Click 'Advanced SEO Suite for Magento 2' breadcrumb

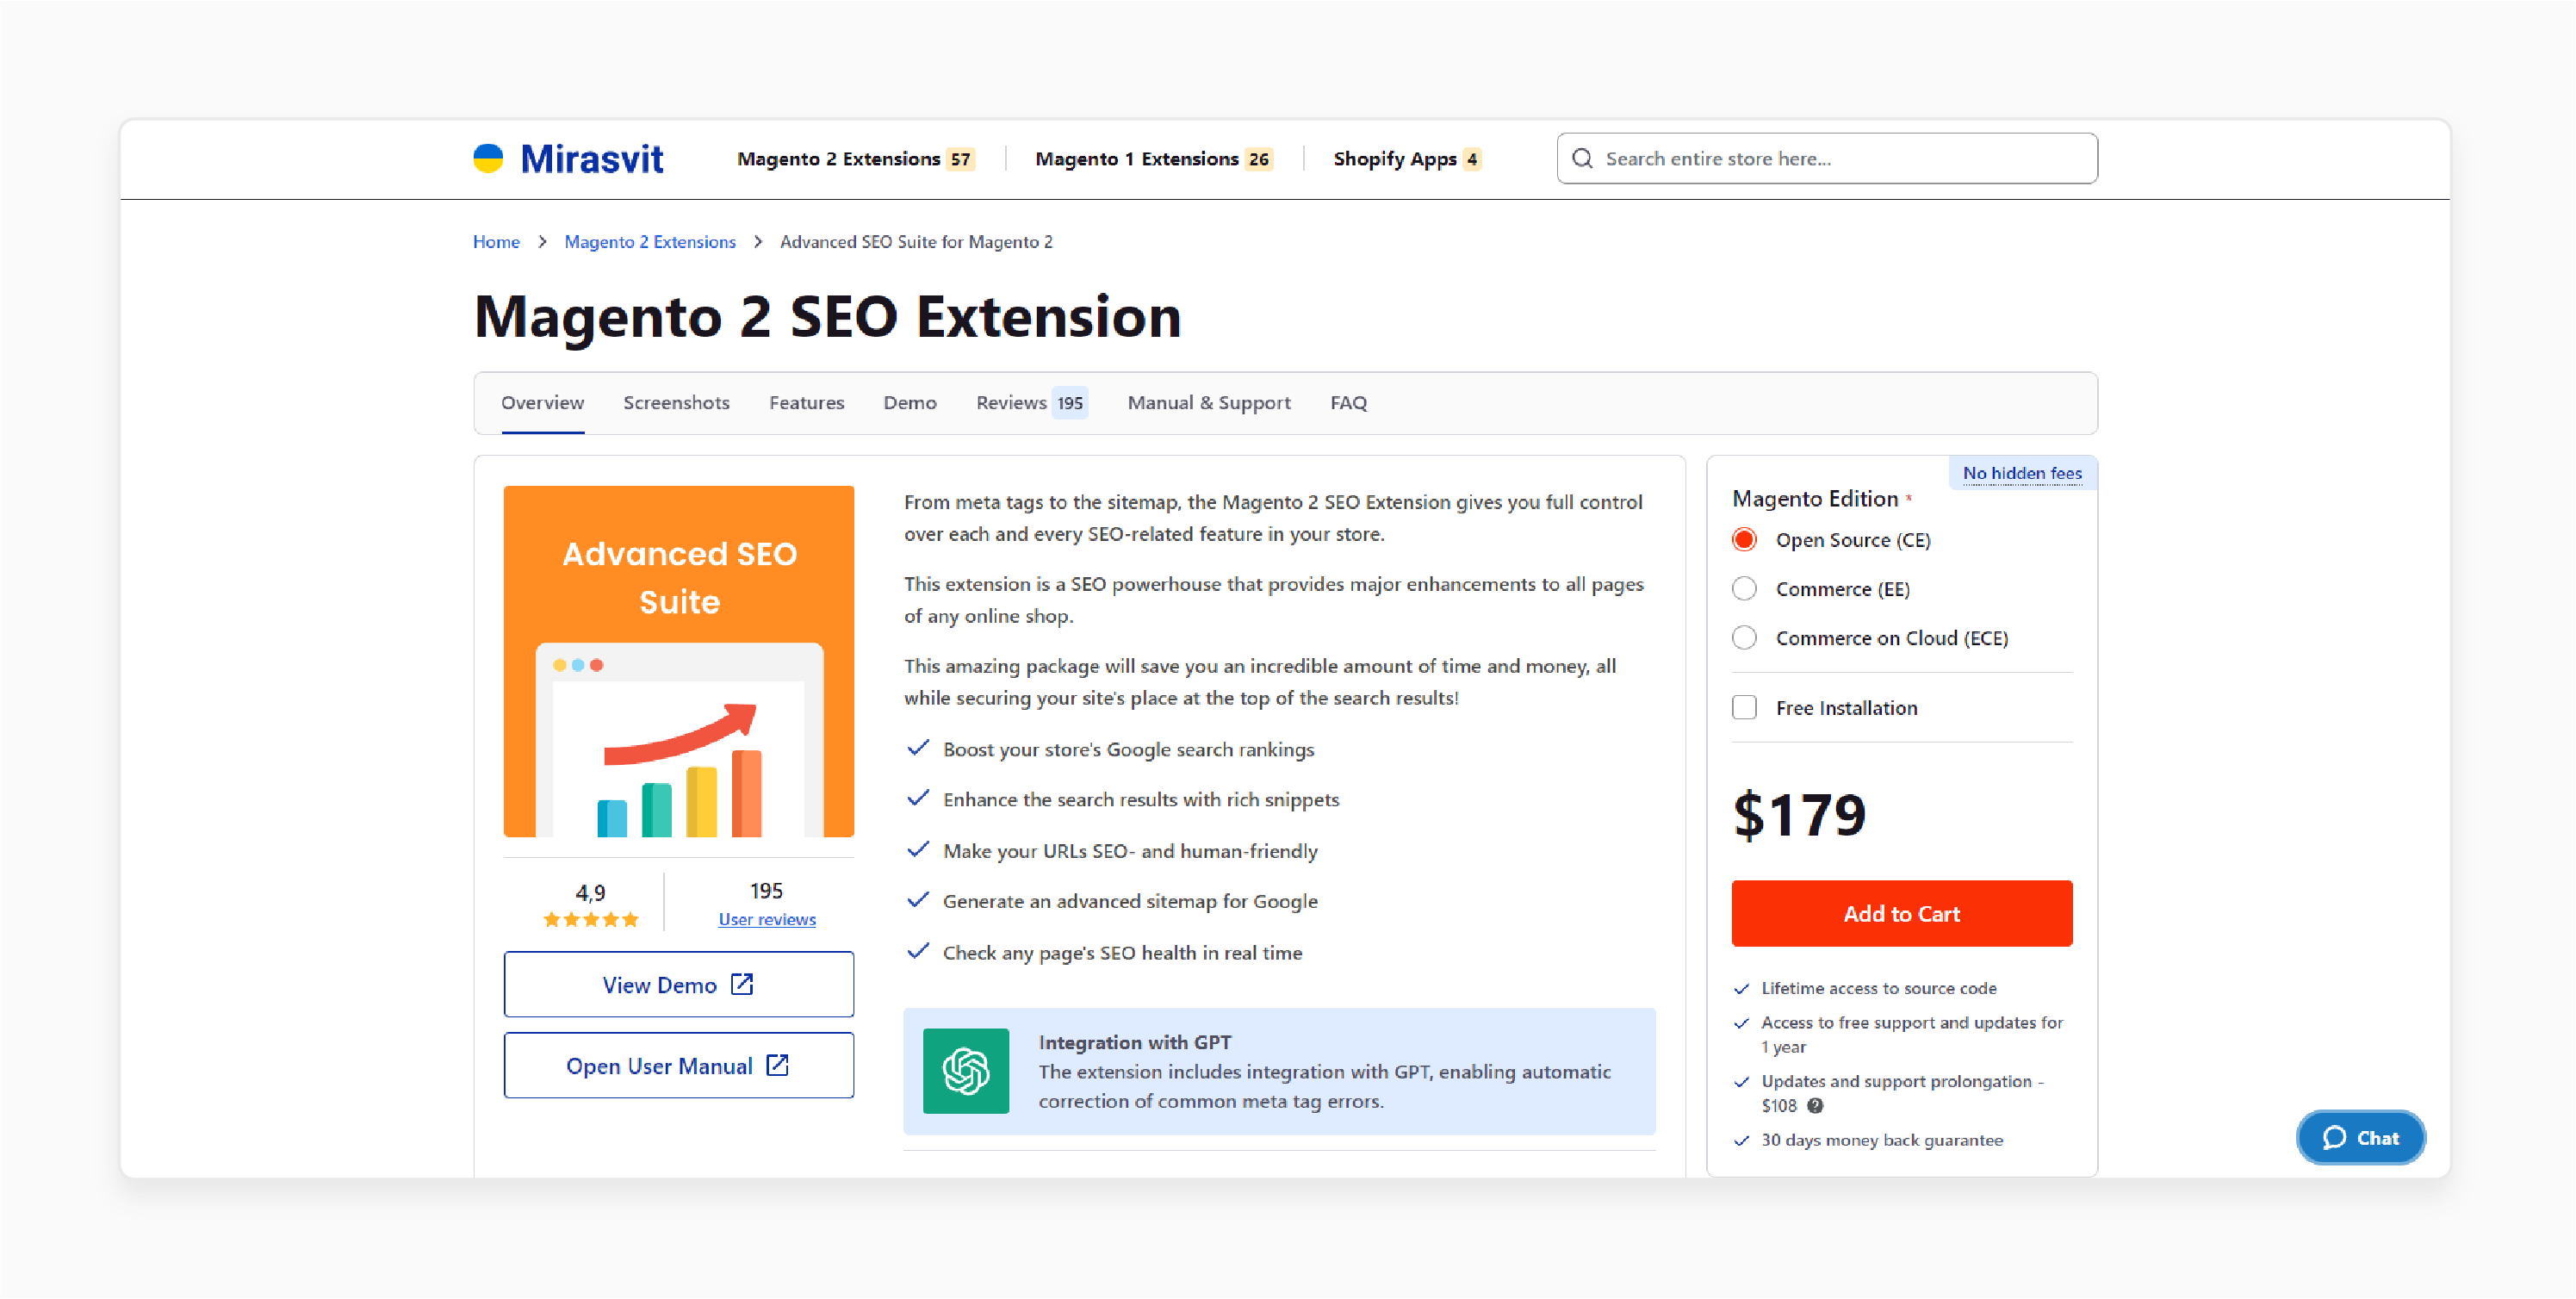coord(916,242)
